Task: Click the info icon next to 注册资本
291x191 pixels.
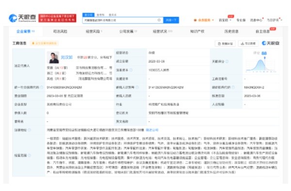Action: pyautogui.click(x=131, y=70)
